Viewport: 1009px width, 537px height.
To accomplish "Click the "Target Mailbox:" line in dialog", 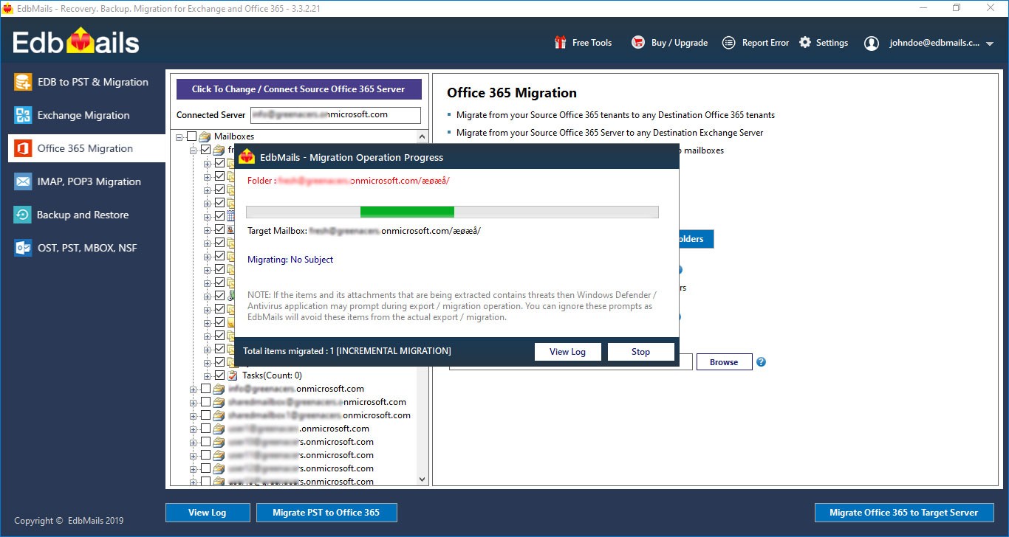I will tap(364, 231).
